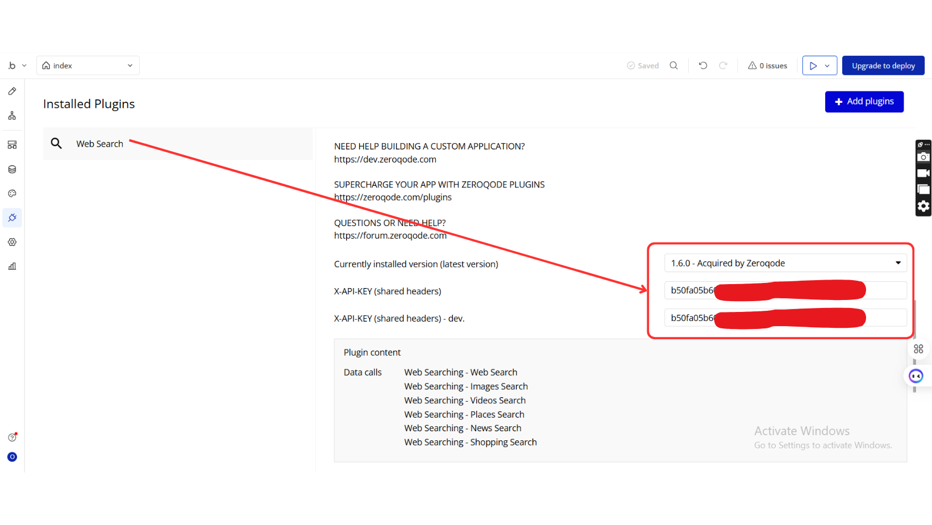The height and width of the screenshot is (525, 932).
Task: Click 'SUPERCHARGE YOUR APP WITH ZEROQODE PLUGINS' text
Action: tap(439, 185)
